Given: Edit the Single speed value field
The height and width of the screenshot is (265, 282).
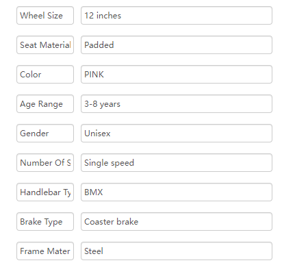Looking at the screenshot, I should (177, 163).
